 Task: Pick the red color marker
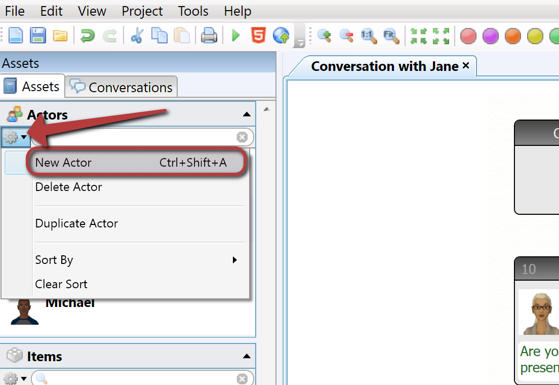pyautogui.click(x=468, y=36)
